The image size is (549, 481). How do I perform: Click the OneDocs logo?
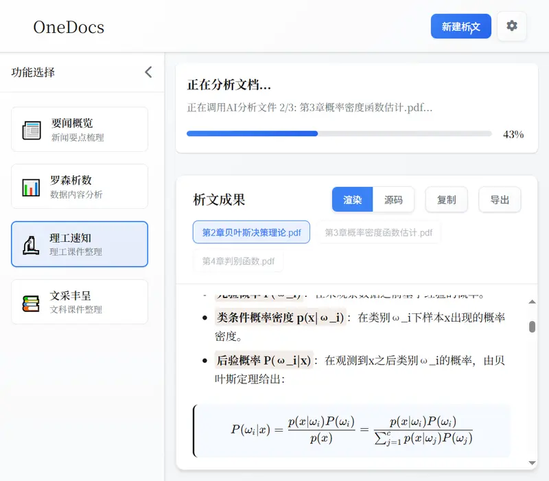click(68, 27)
